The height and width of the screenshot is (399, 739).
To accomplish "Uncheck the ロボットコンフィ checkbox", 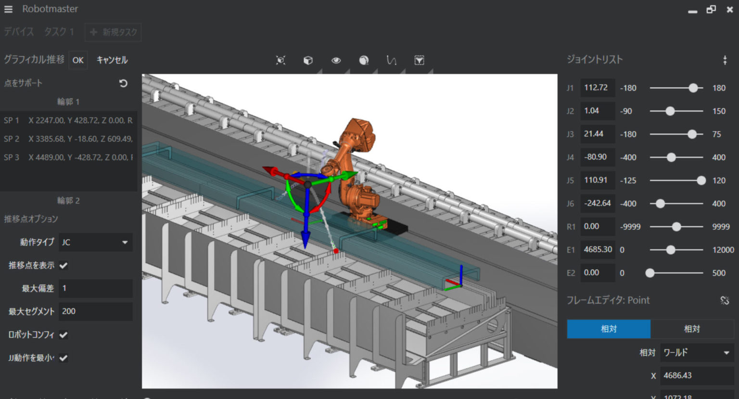I will (x=64, y=335).
